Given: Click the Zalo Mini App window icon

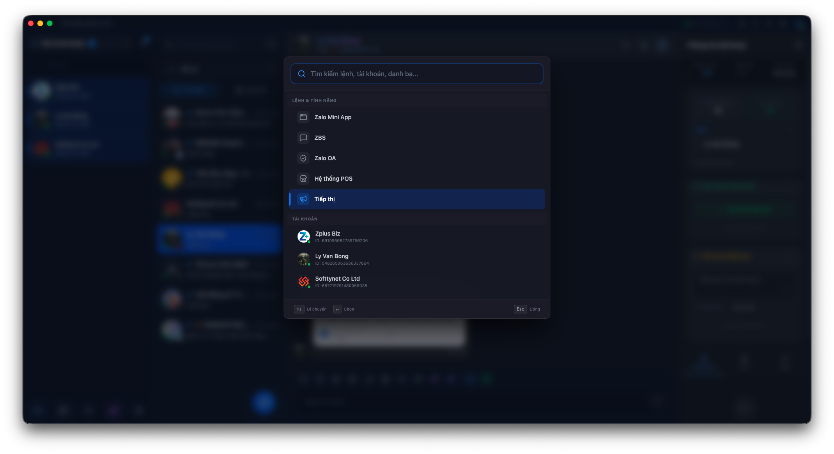Looking at the screenshot, I should click(x=303, y=117).
